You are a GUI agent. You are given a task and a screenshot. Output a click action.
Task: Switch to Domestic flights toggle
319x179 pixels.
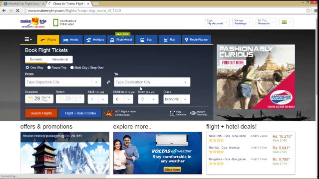[36, 59]
